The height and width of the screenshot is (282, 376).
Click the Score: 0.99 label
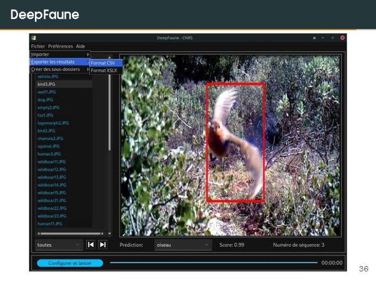coord(232,245)
